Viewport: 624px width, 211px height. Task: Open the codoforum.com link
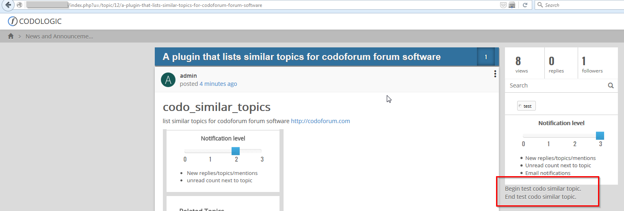pos(321,121)
